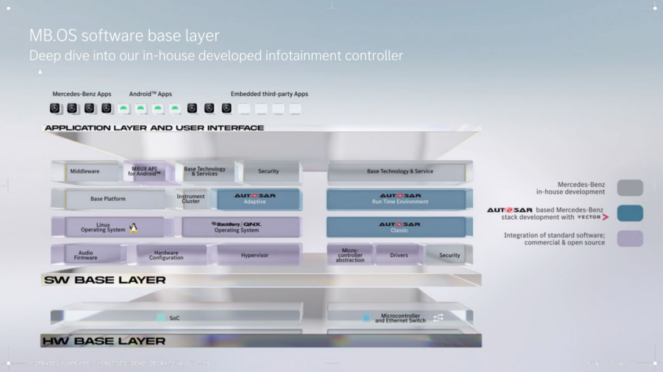The height and width of the screenshot is (372, 663).
Task: Click 'Integration of standard software' legend text
Action: coord(554,239)
